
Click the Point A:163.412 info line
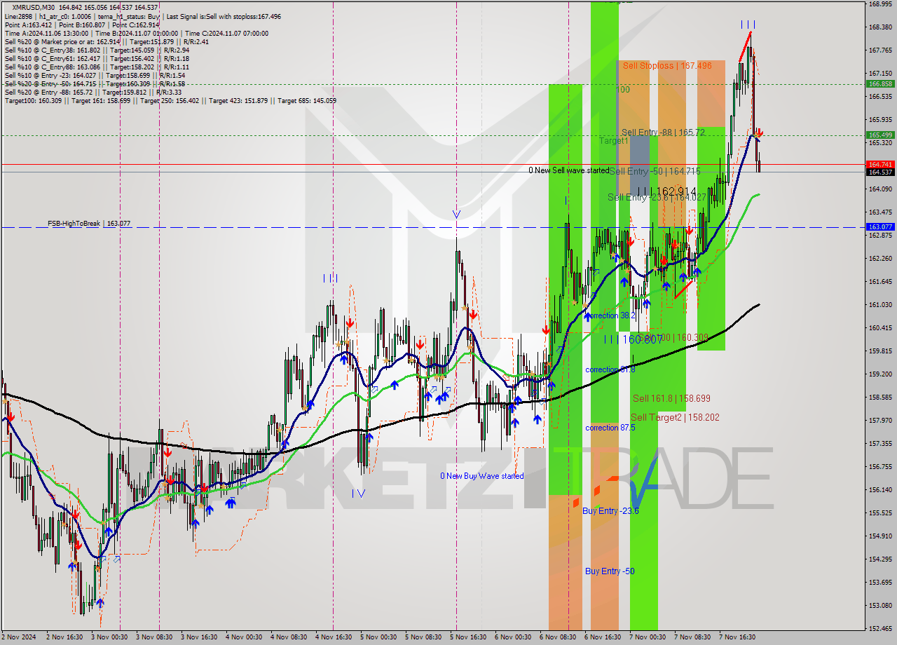point(81,25)
